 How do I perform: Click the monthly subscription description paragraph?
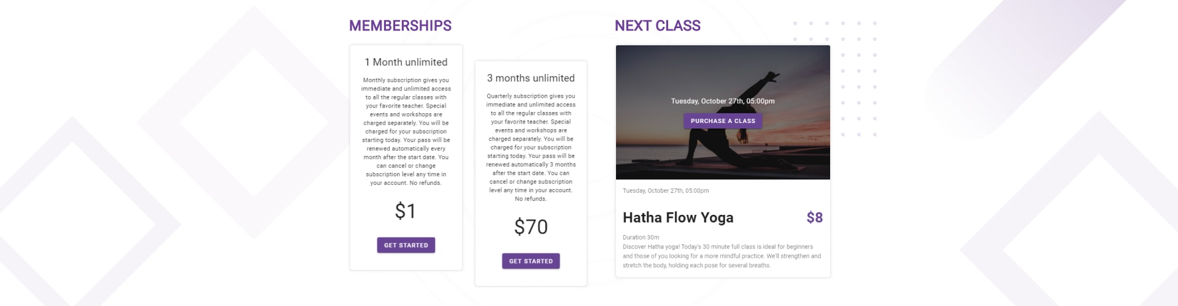406,132
